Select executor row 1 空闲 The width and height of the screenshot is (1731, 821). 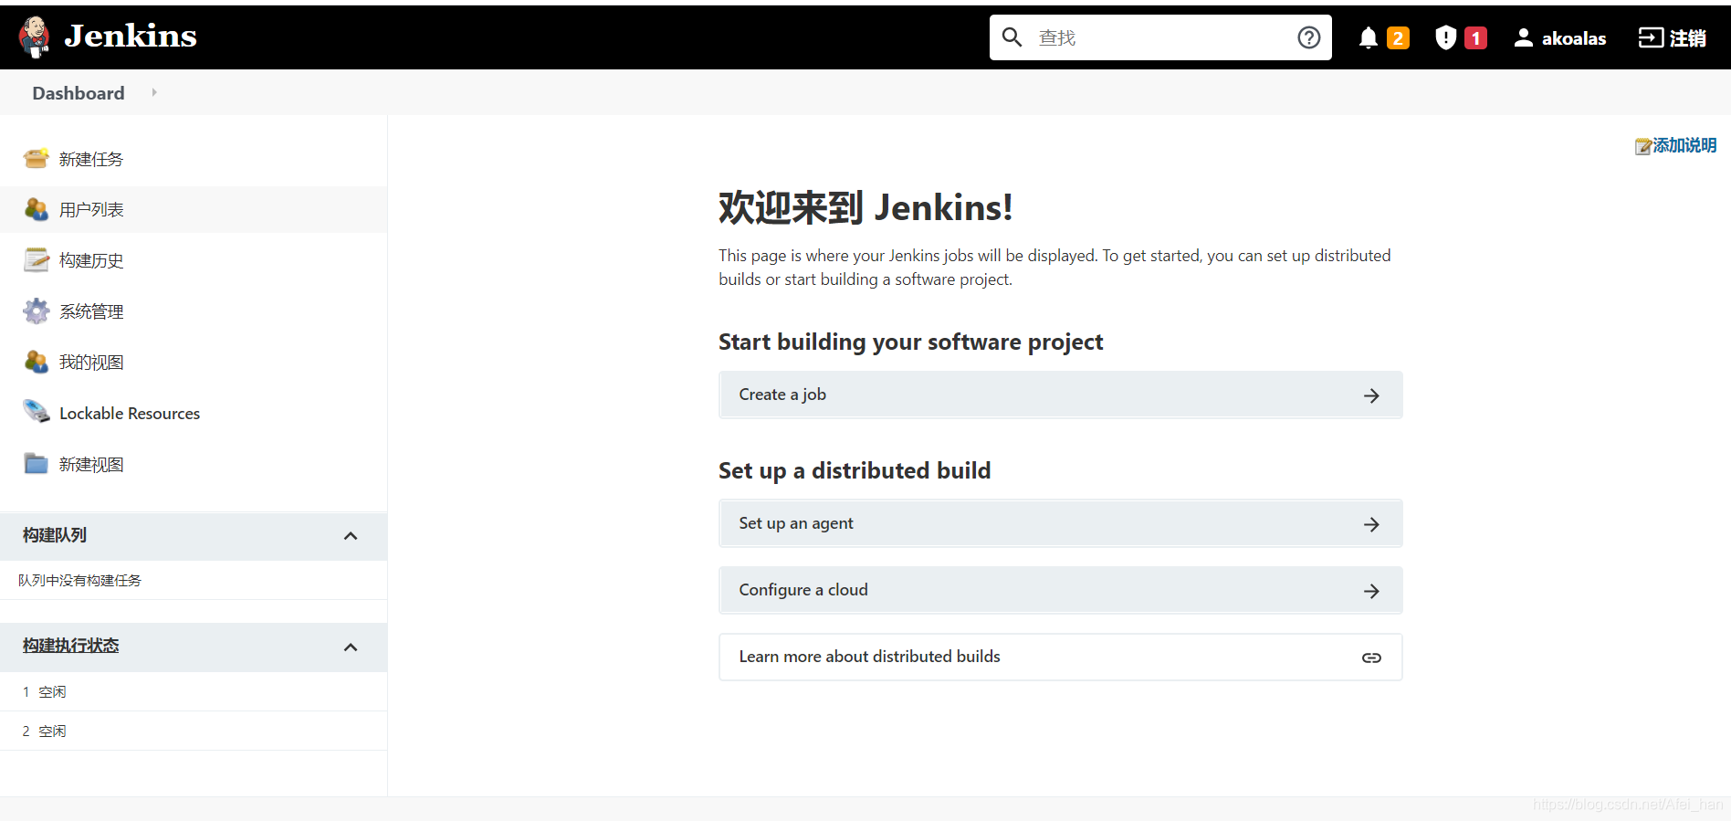point(194,691)
